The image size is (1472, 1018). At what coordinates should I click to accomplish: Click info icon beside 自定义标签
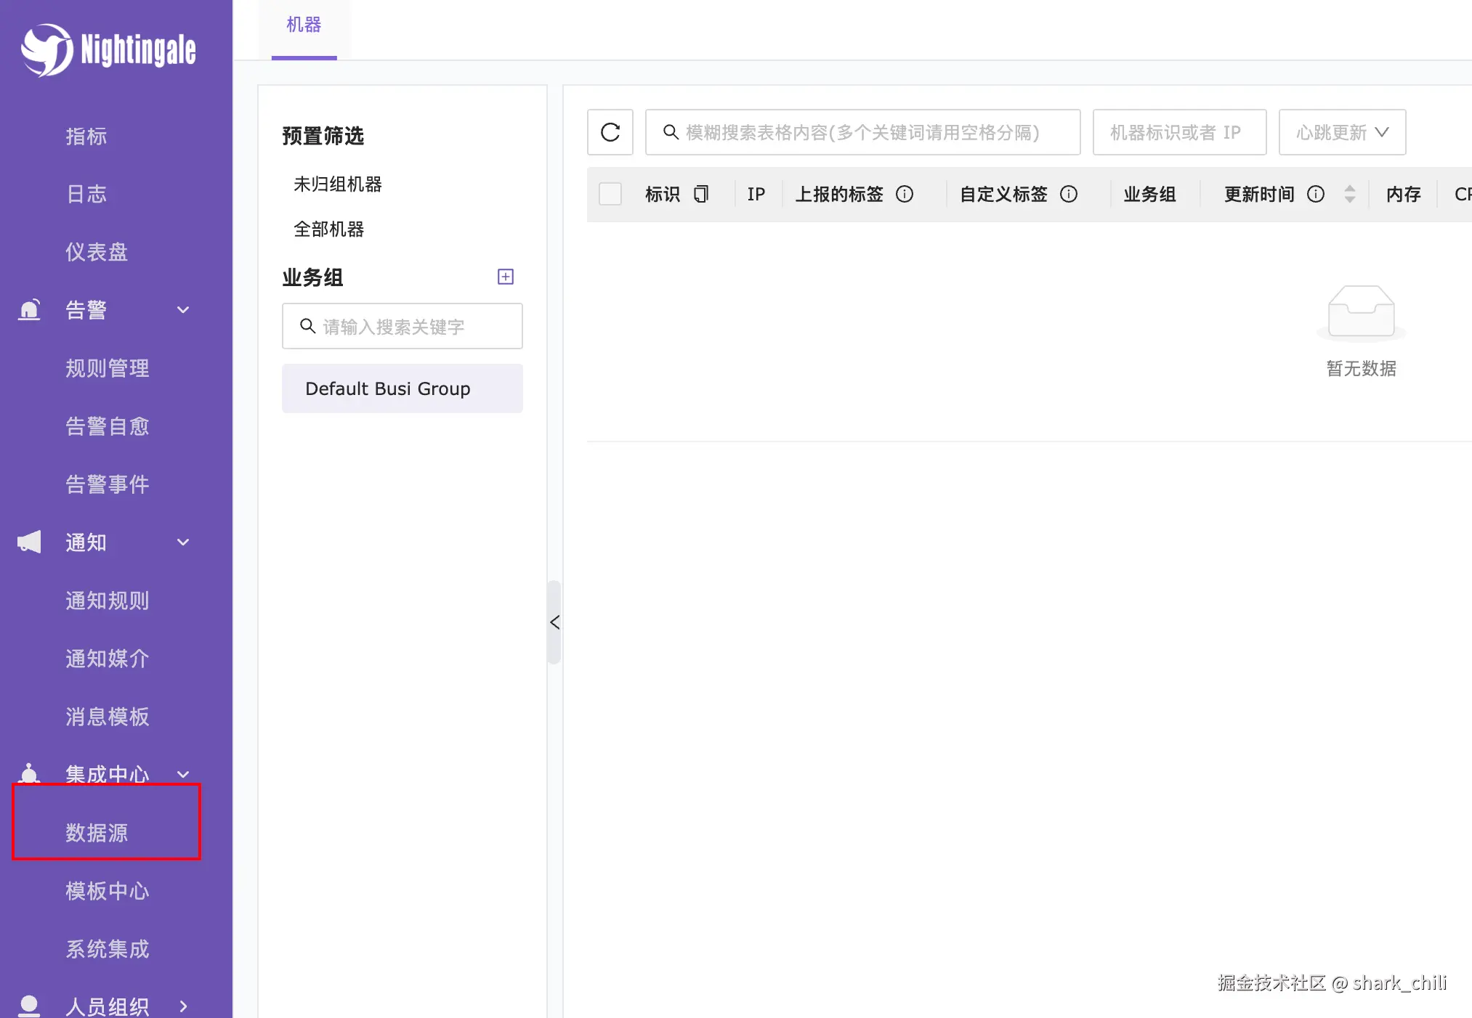[x=1068, y=194]
